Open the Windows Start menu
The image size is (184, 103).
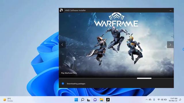[x=76, y=100]
